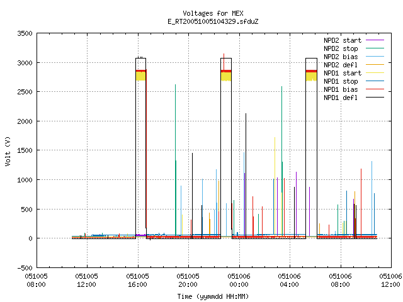Click yellow band of pulse after 04:00
This screenshot has height=302, width=403.
coord(311,77)
